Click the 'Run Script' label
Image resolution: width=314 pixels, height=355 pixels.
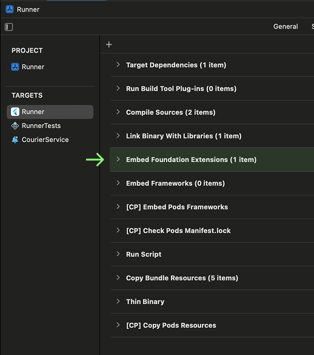[x=144, y=254]
